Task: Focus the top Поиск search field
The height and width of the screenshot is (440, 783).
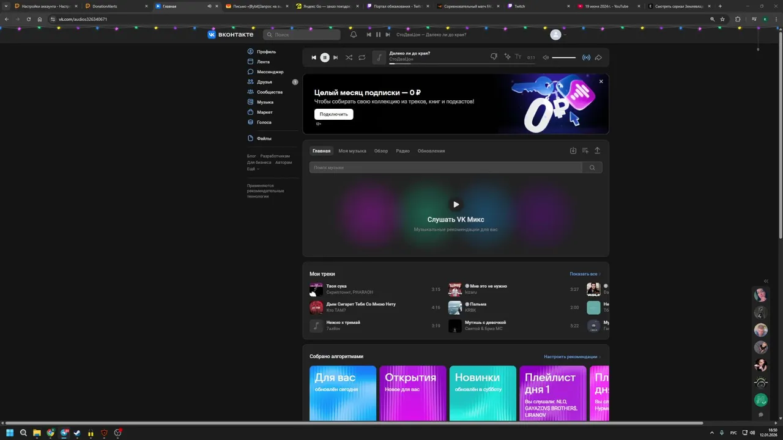Action: click(302, 35)
